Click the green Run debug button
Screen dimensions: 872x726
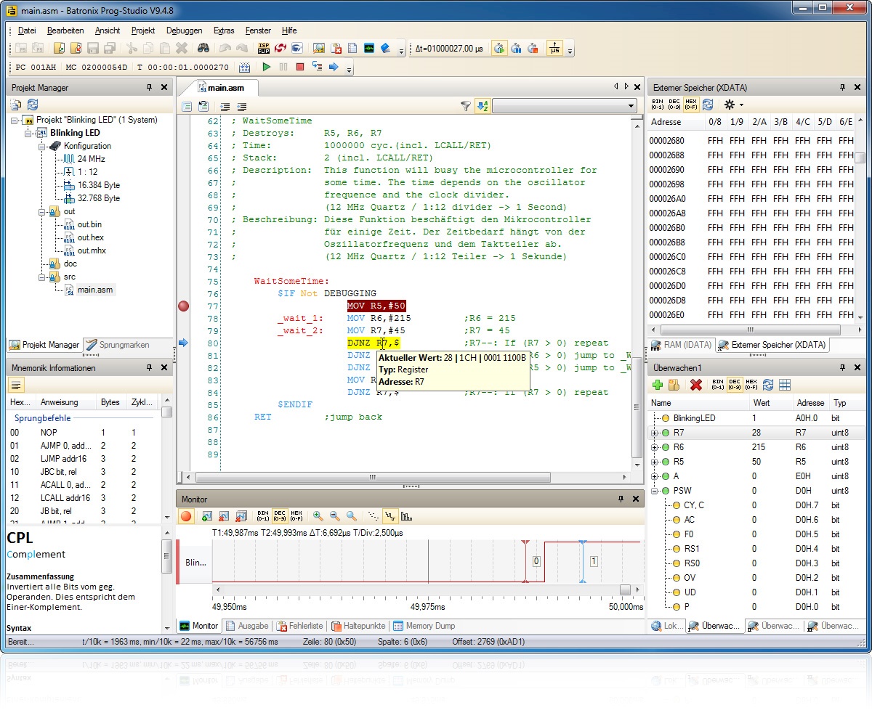point(267,67)
